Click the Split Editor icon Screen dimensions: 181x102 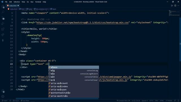pos(175,6)
